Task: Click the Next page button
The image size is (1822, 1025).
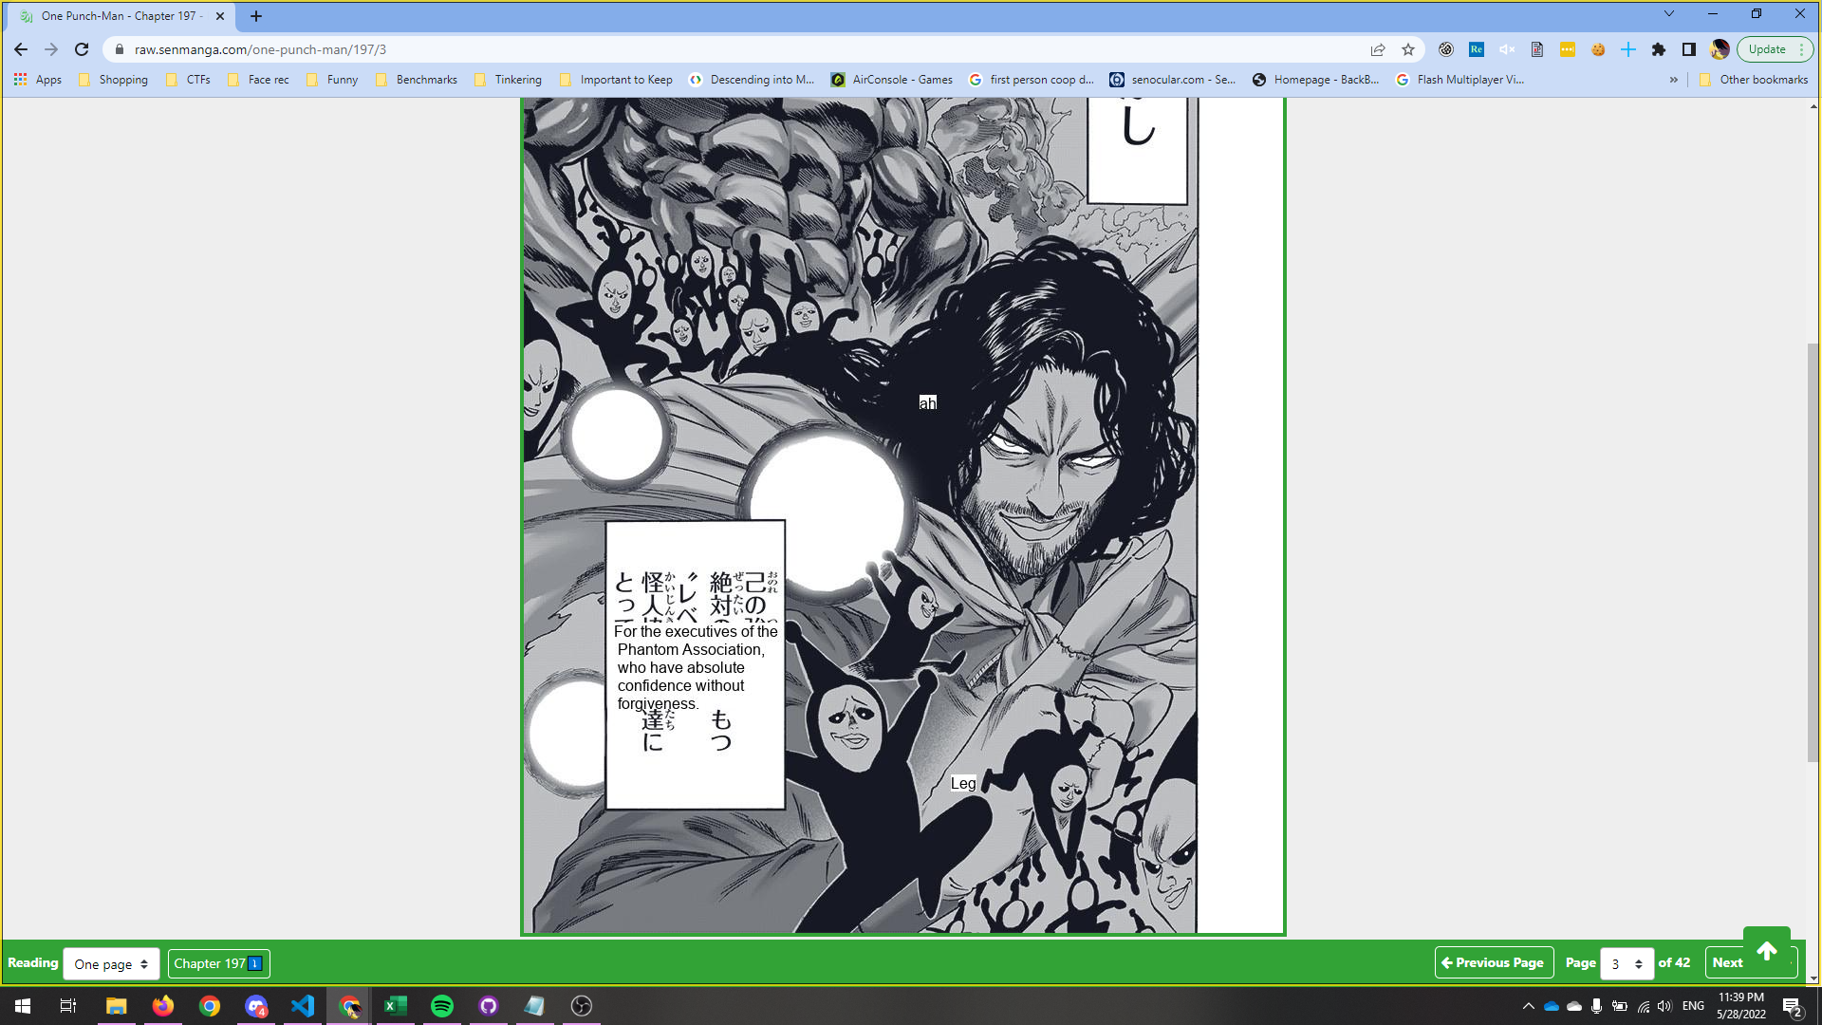Action: 1727,963
